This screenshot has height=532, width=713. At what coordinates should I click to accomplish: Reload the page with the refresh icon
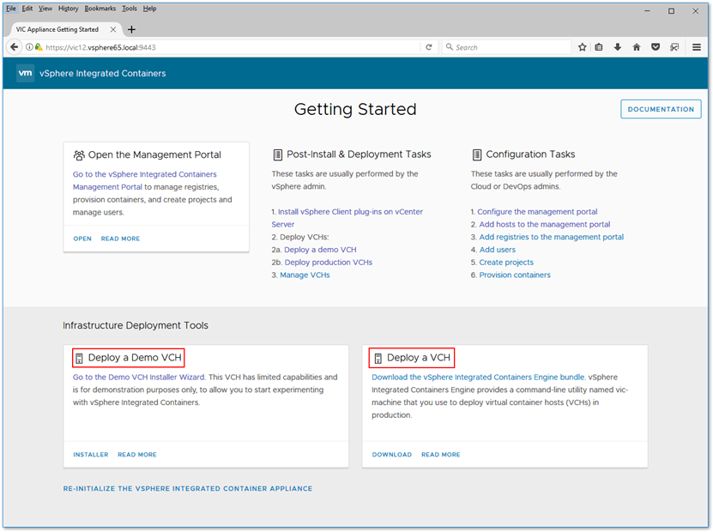pyautogui.click(x=429, y=47)
